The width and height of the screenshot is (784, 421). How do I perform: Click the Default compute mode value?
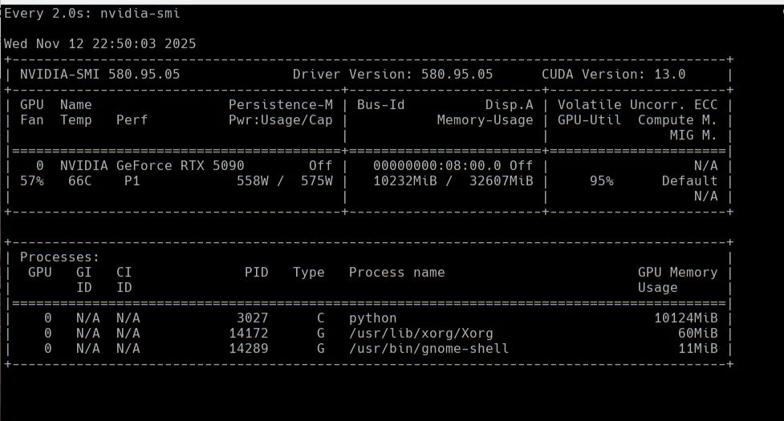689,181
